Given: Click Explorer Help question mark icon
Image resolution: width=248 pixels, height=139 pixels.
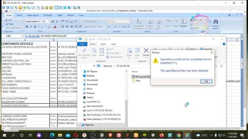Looking at the screenshot, I should [x=224, y=44].
